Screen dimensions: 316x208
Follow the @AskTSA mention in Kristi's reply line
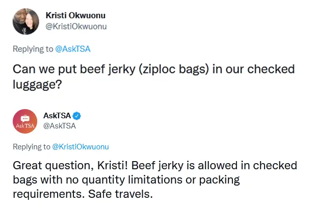tap(73, 49)
